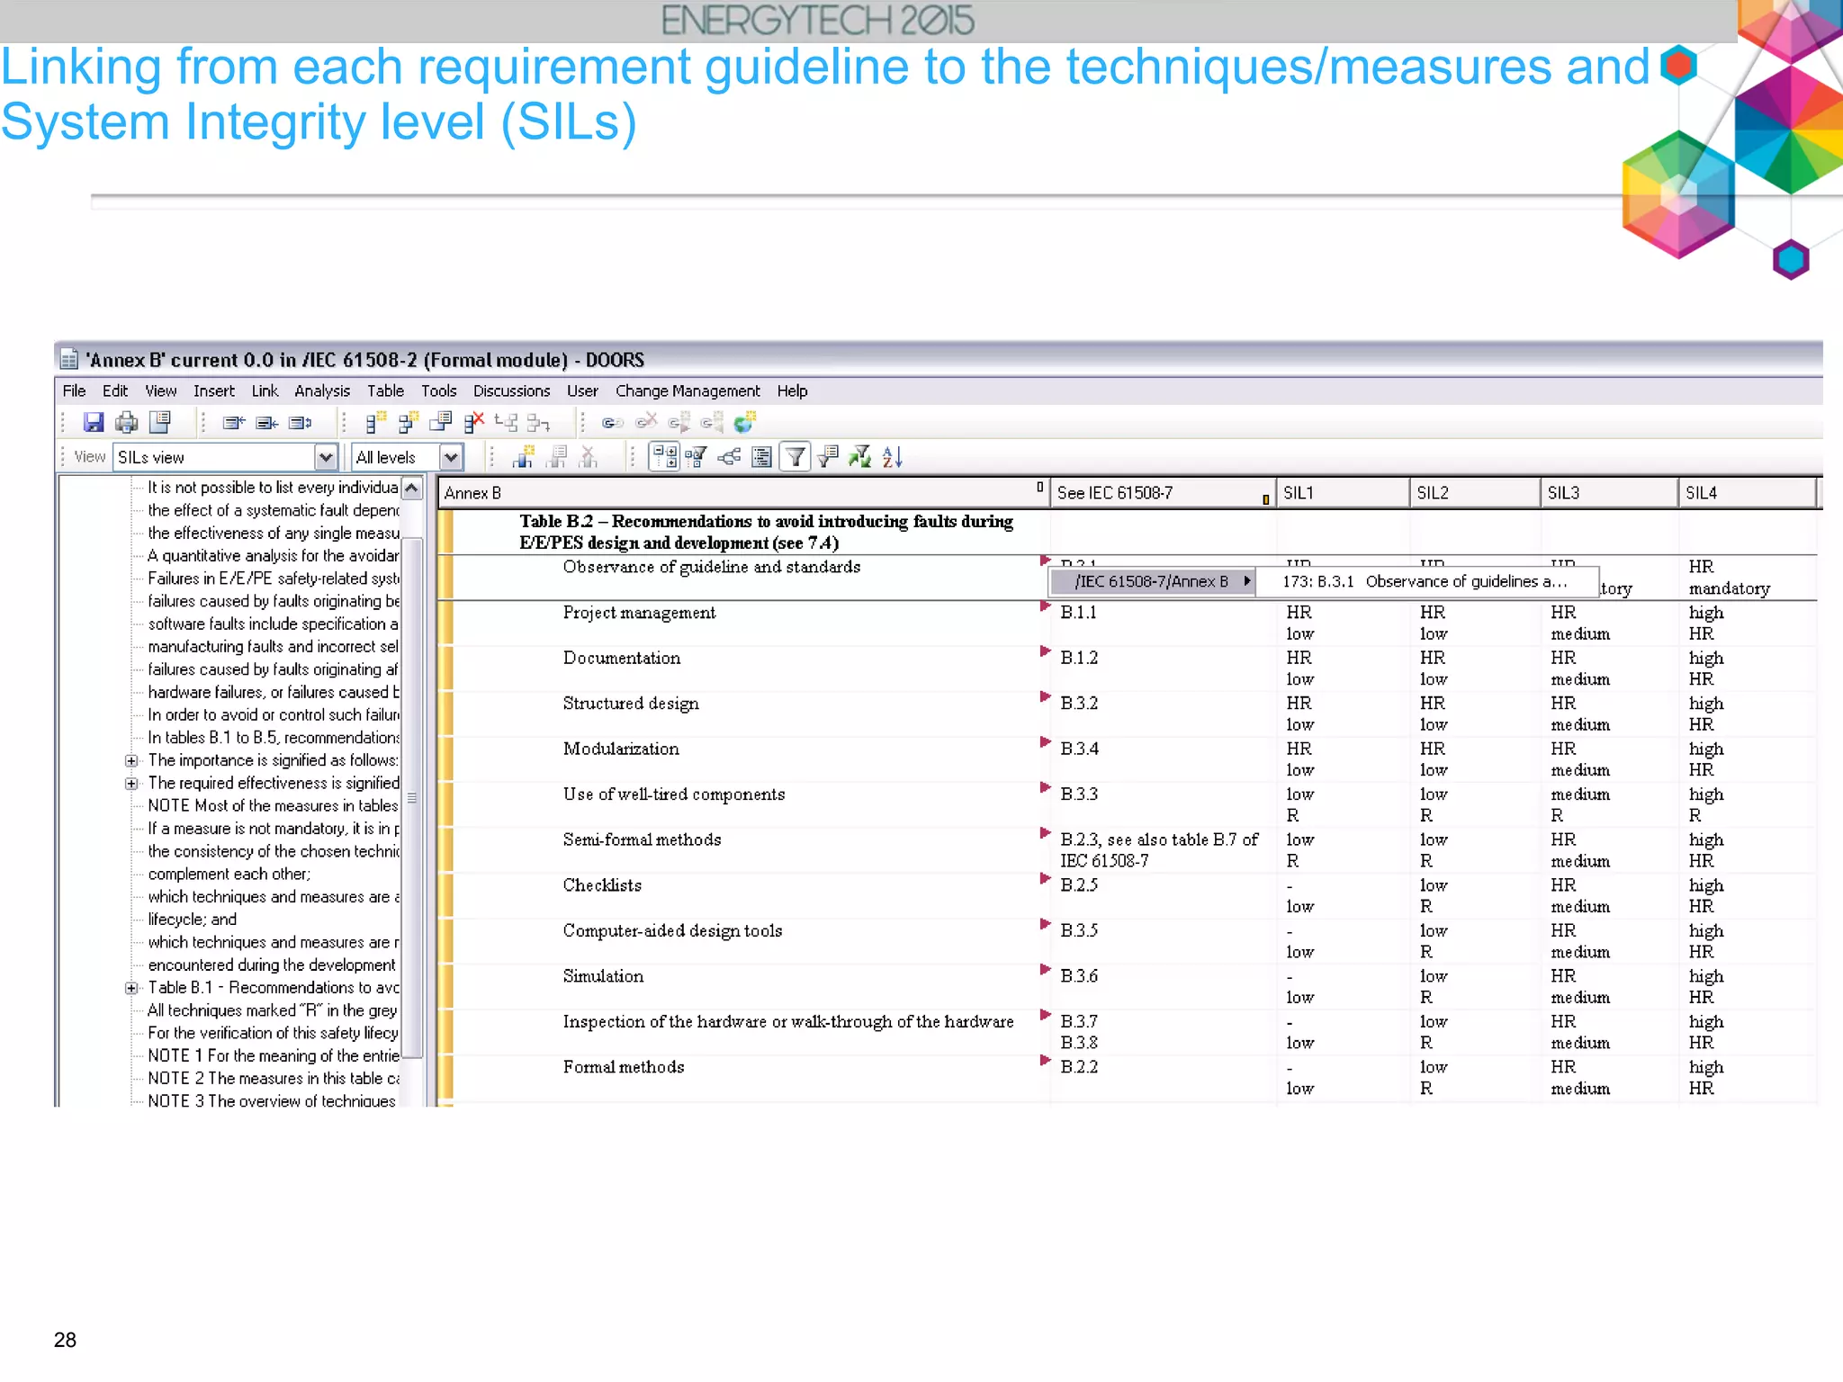Click the Create Object icon
Screen dimensions: 1843x1382
click(x=375, y=422)
